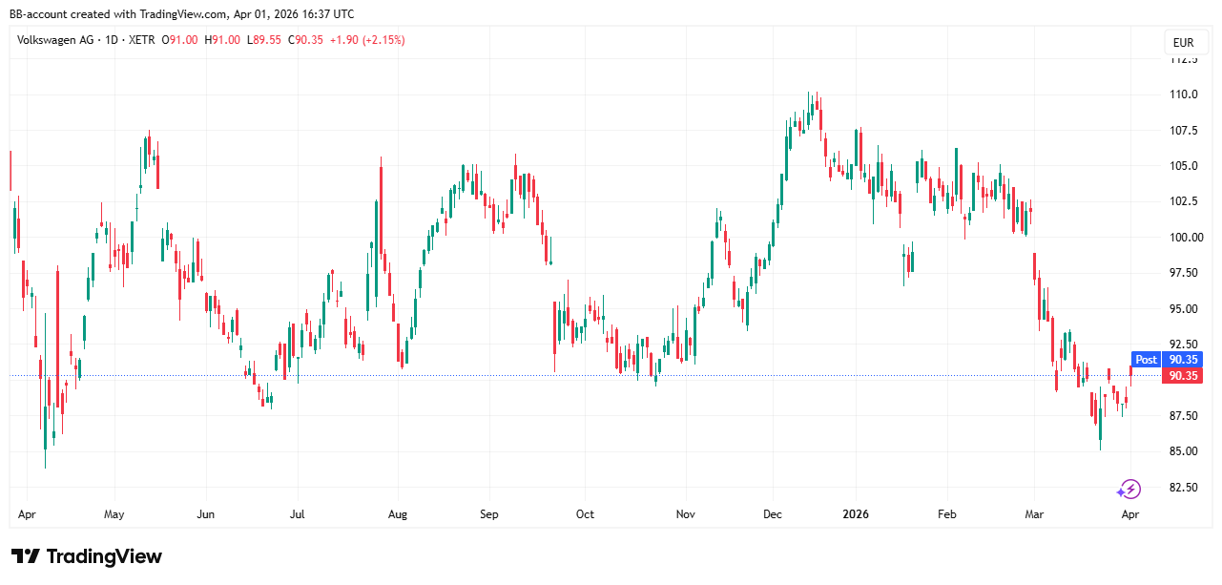1222x585 pixels.
Task: Click the blue 90.35 post-market price label
Action: pos(1183,360)
